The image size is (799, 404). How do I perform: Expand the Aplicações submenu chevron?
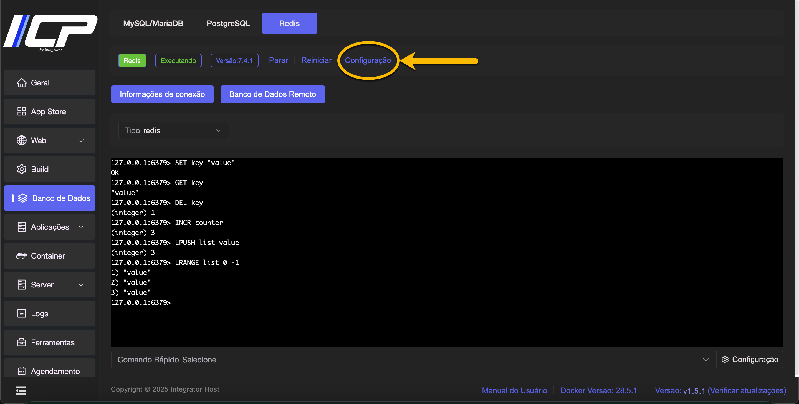tap(81, 227)
